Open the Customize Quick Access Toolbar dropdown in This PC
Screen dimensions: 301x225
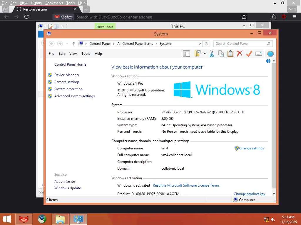point(62,27)
